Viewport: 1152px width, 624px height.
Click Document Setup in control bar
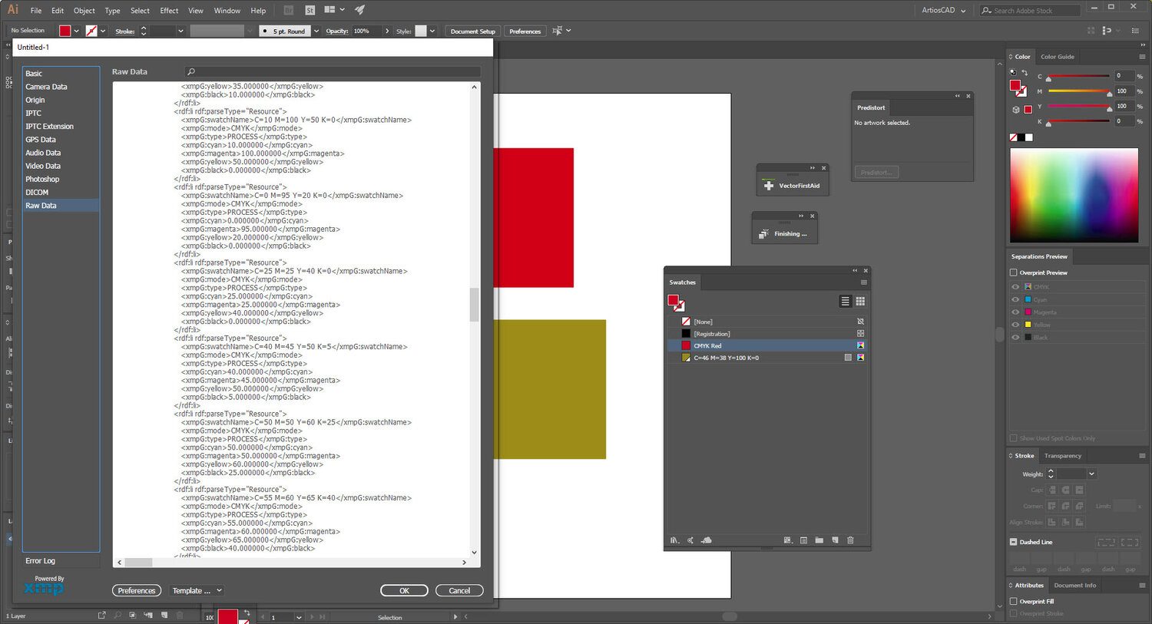click(473, 31)
